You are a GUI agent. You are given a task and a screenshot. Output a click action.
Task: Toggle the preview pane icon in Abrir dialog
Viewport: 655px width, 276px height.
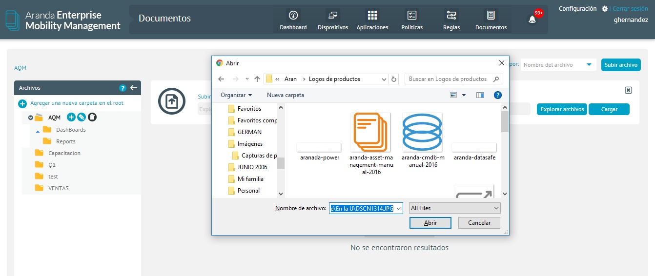click(480, 95)
